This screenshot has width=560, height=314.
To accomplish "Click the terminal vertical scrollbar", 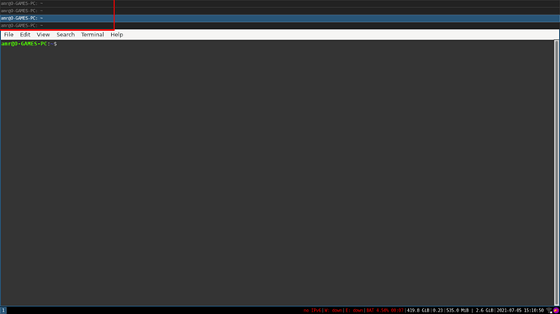I will click(557, 173).
